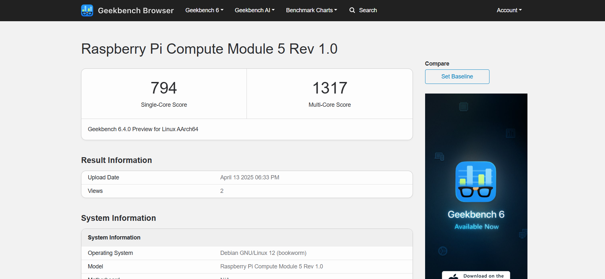Expand the Account menu
The height and width of the screenshot is (279, 605).
(509, 10)
